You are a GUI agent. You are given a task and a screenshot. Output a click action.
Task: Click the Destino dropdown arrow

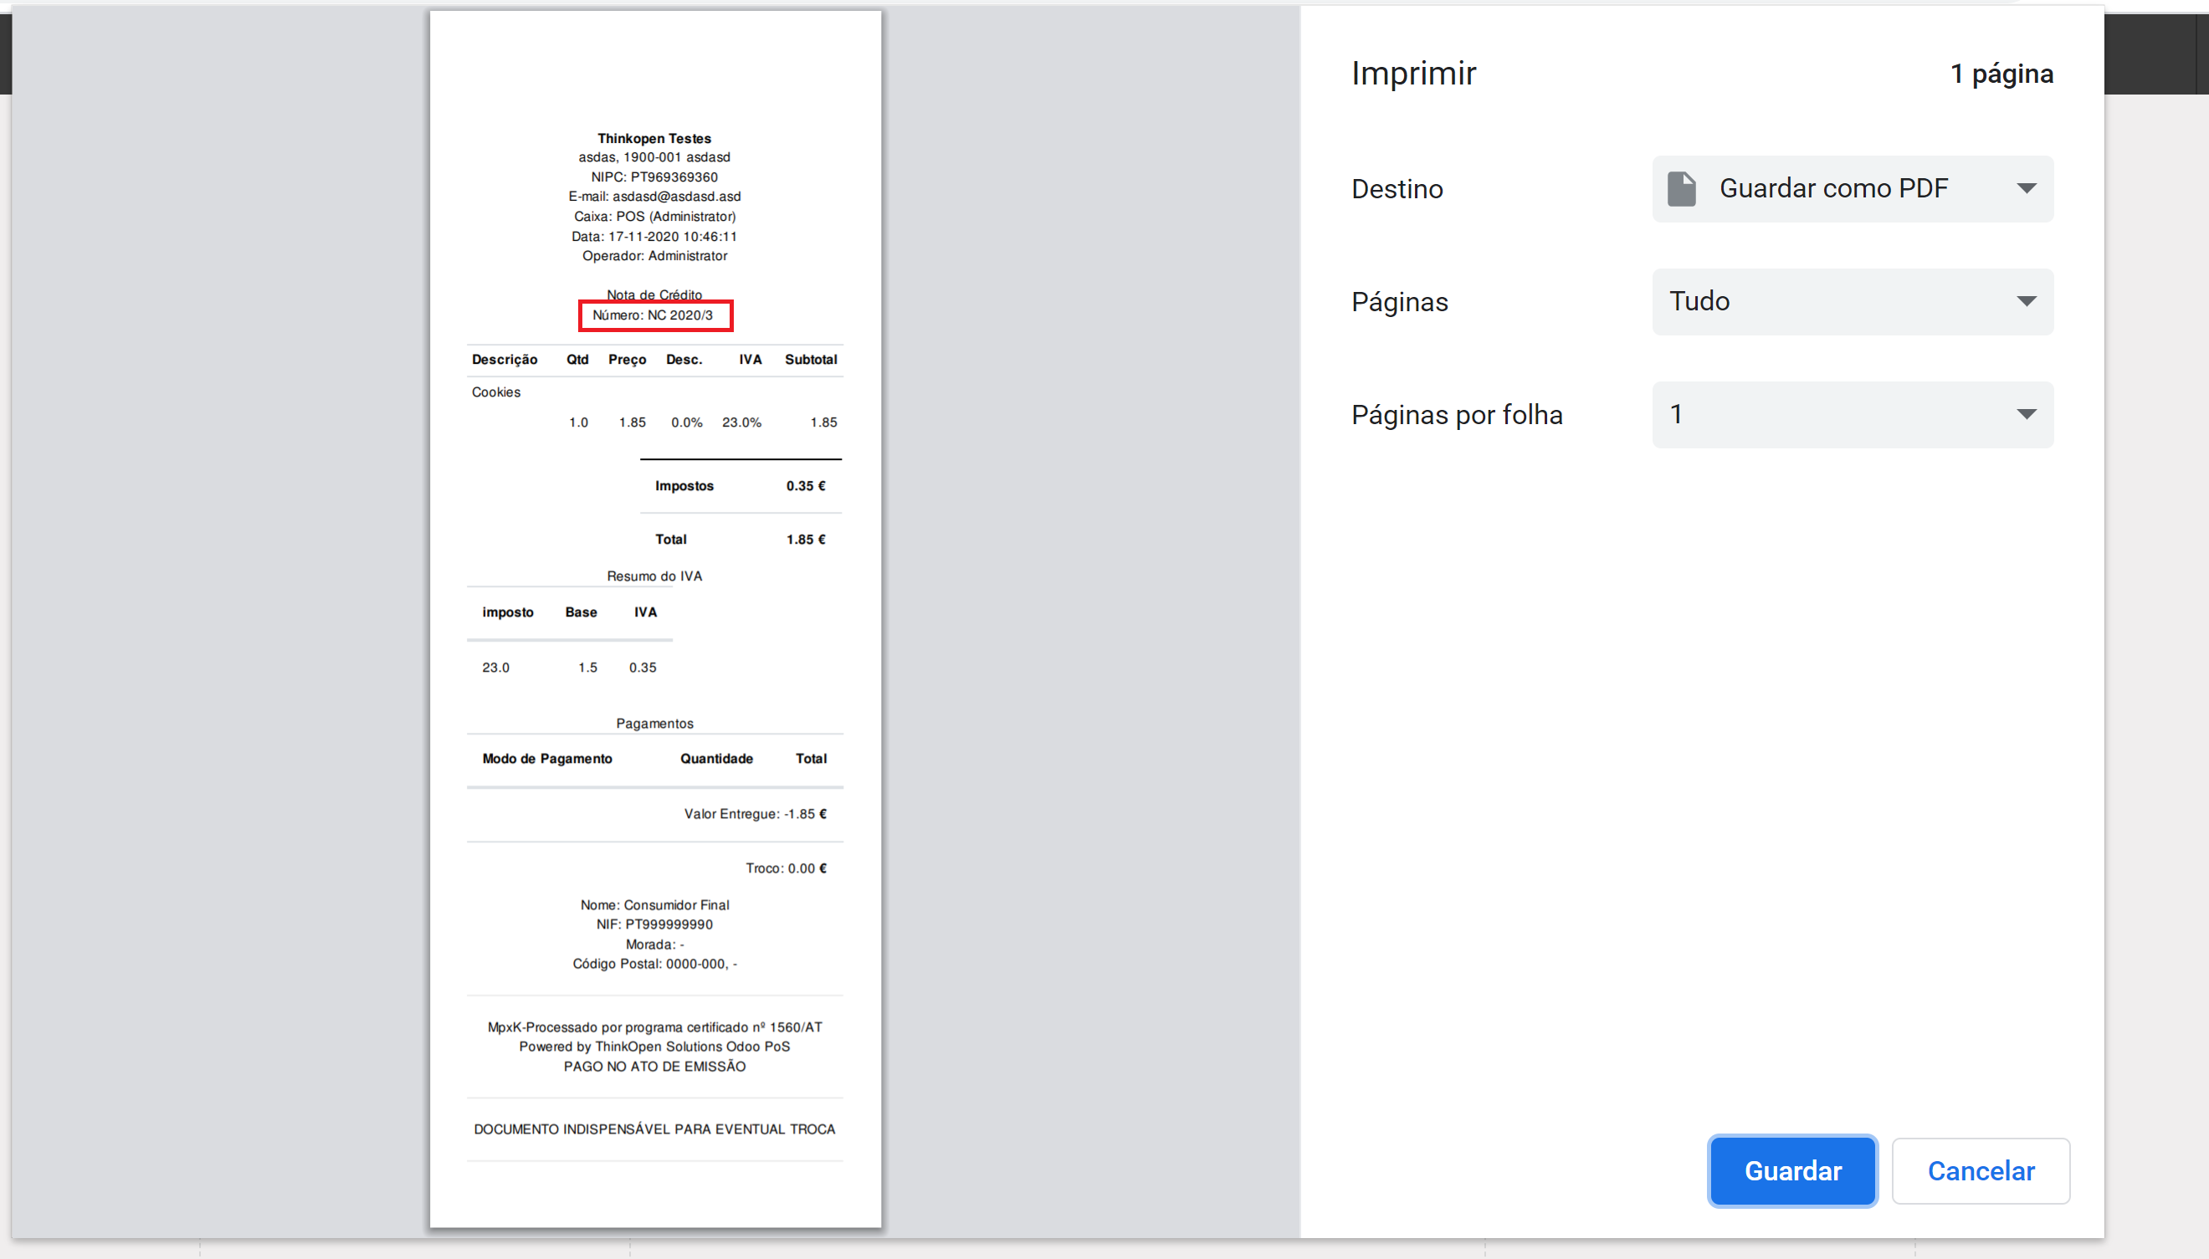coord(2026,188)
